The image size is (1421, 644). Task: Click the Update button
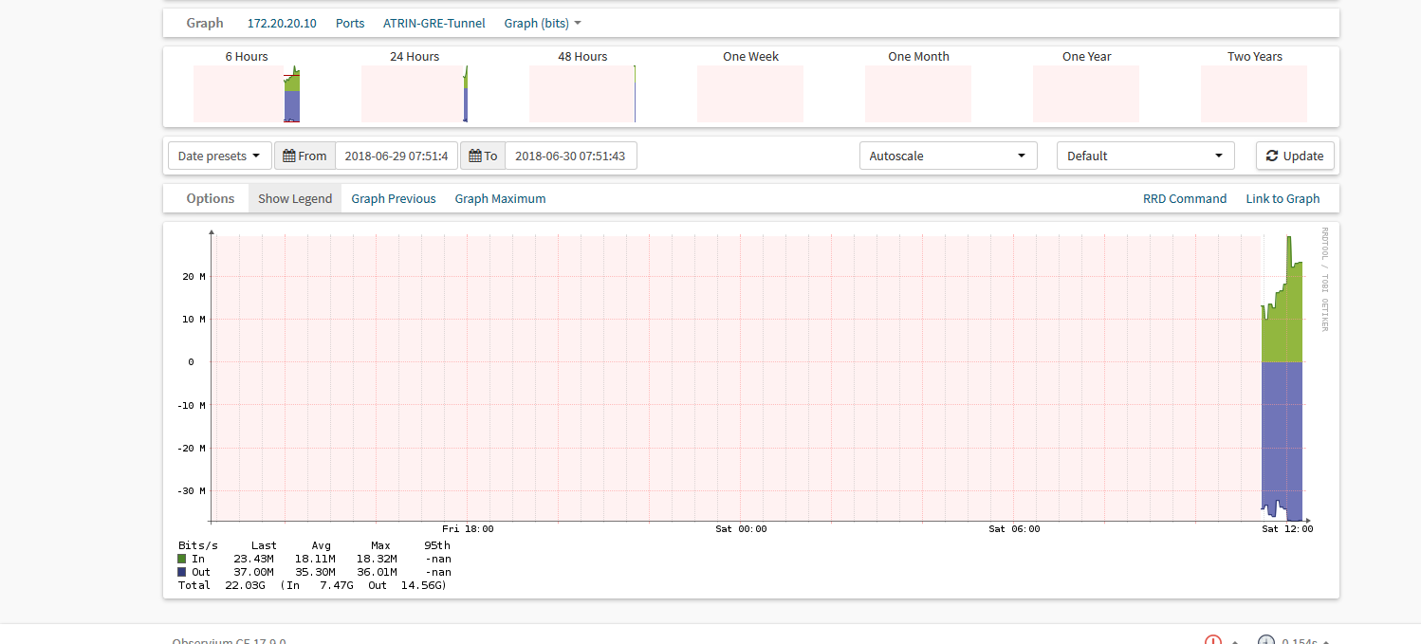click(x=1295, y=156)
